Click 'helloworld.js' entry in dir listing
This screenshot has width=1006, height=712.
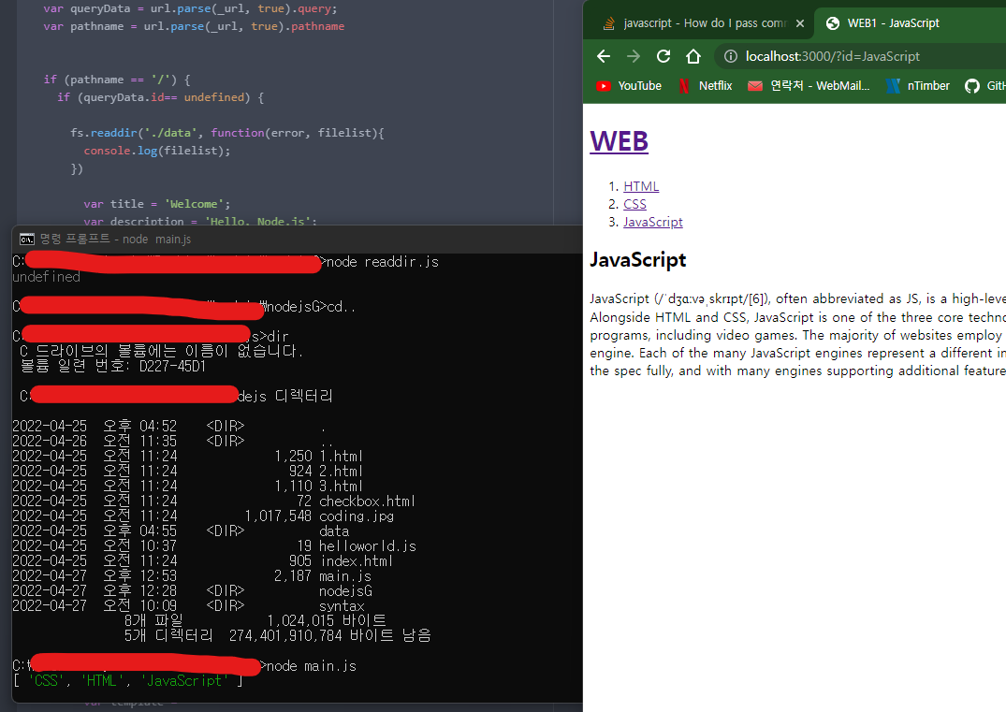pos(368,546)
